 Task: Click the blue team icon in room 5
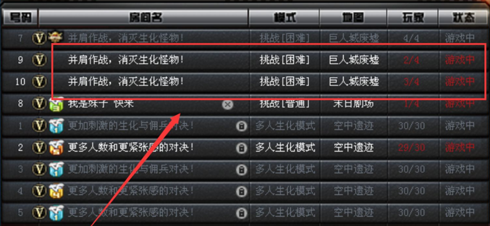[x=56, y=213]
